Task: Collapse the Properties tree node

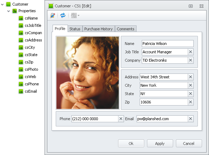Action: tap(8, 11)
